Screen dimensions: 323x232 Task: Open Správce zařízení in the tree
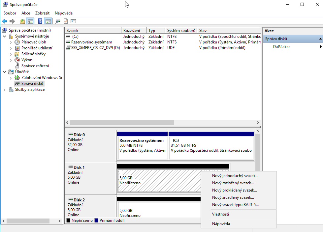(x=35, y=66)
